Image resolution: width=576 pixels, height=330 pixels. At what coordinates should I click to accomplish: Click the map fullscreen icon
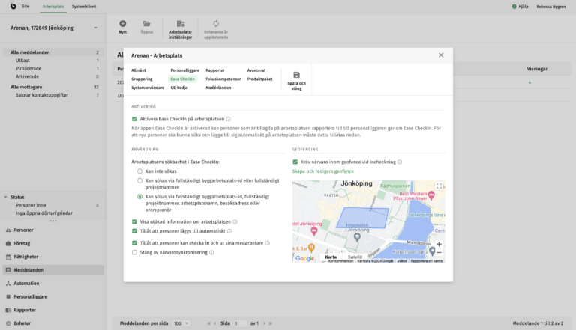(439, 186)
